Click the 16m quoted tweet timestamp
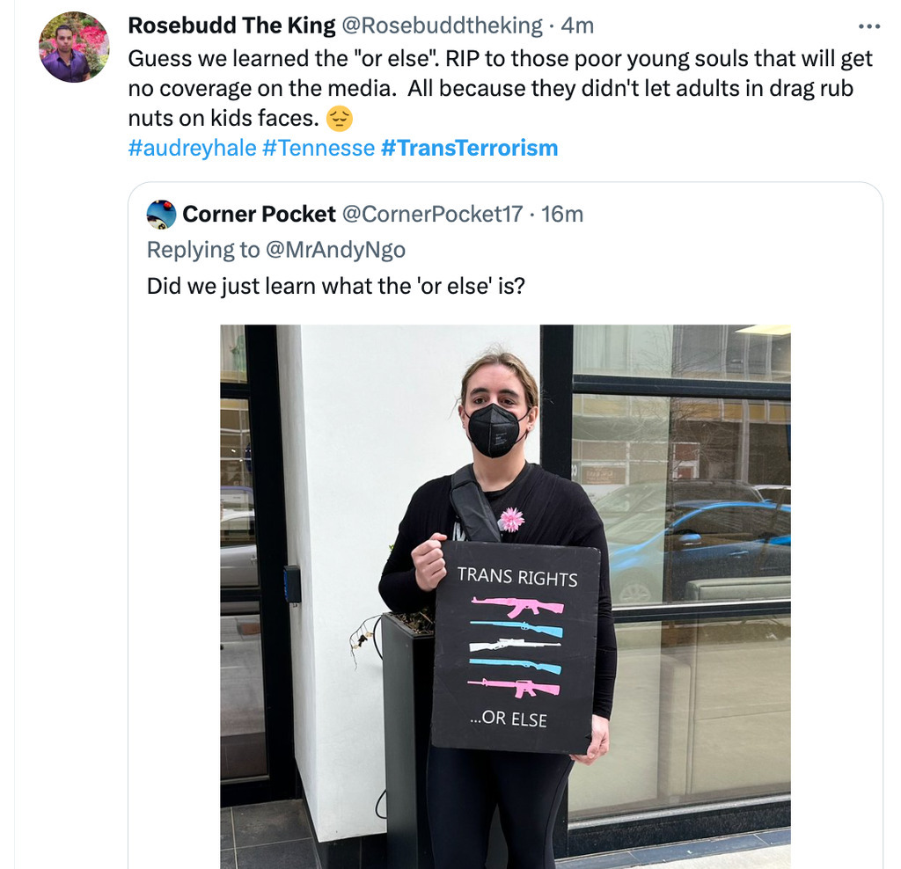Viewport: 901px width, 869px height. pos(562,215)
